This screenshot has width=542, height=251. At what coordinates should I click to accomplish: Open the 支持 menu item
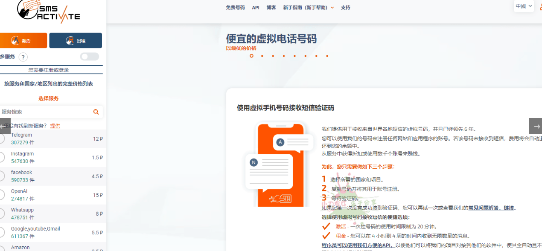pos(346,8)
